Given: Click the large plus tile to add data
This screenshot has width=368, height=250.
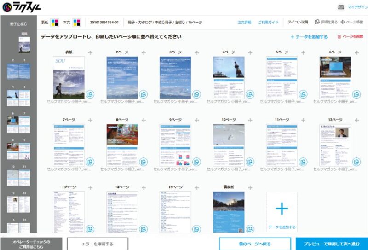Looking at the screenshot, I should tap(282, 209).
